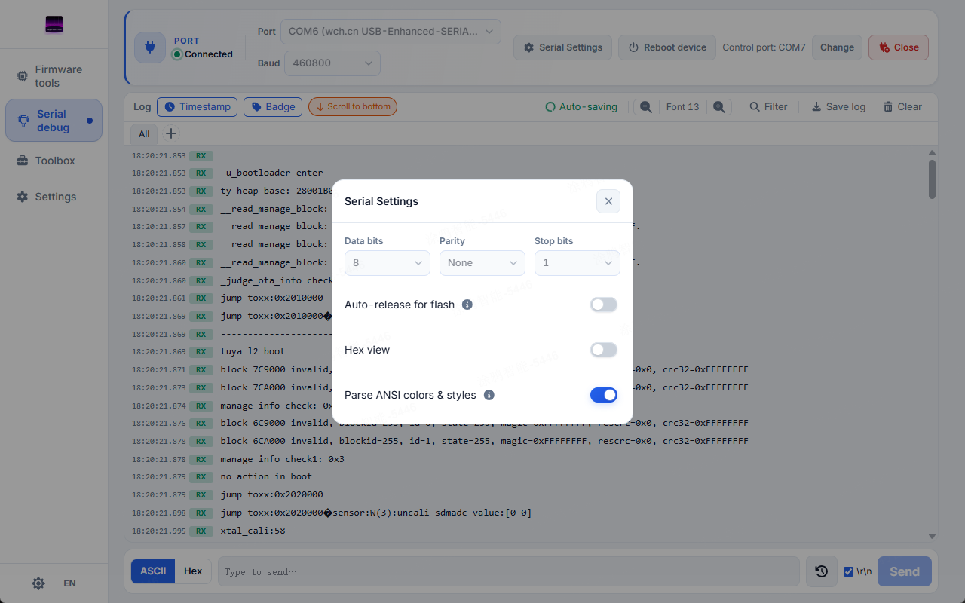This screenshot has width=965, height=603.
Task: Click info icon beside Parse ANSI colors
Action: [489, 395]
